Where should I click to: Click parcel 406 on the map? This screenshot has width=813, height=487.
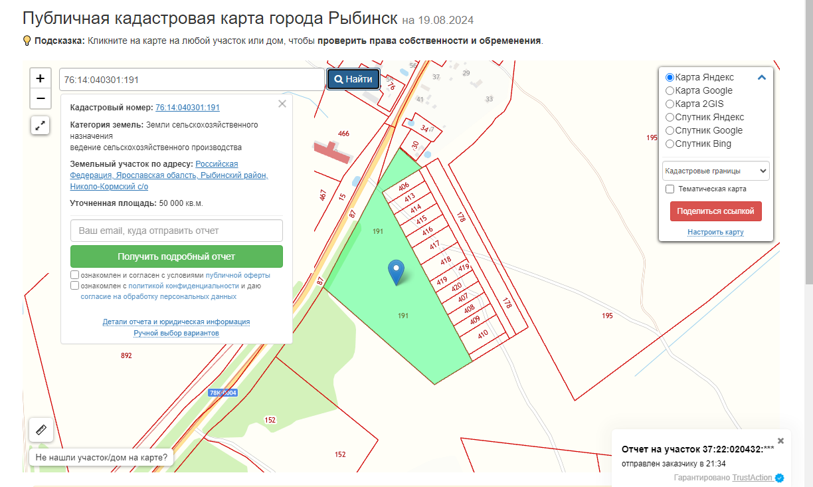pos(404,187)
